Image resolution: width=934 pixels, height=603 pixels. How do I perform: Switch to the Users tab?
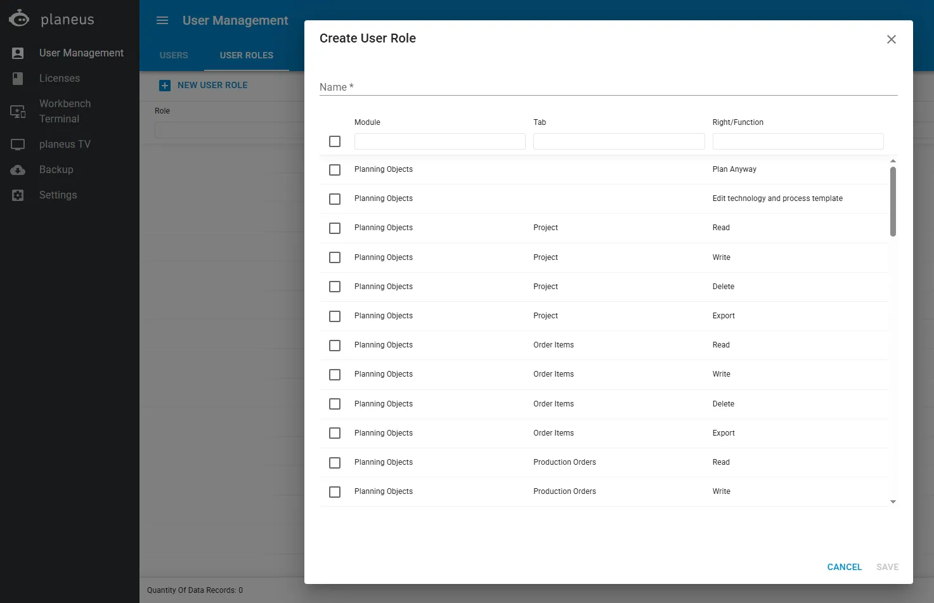[x=174, y=55]
